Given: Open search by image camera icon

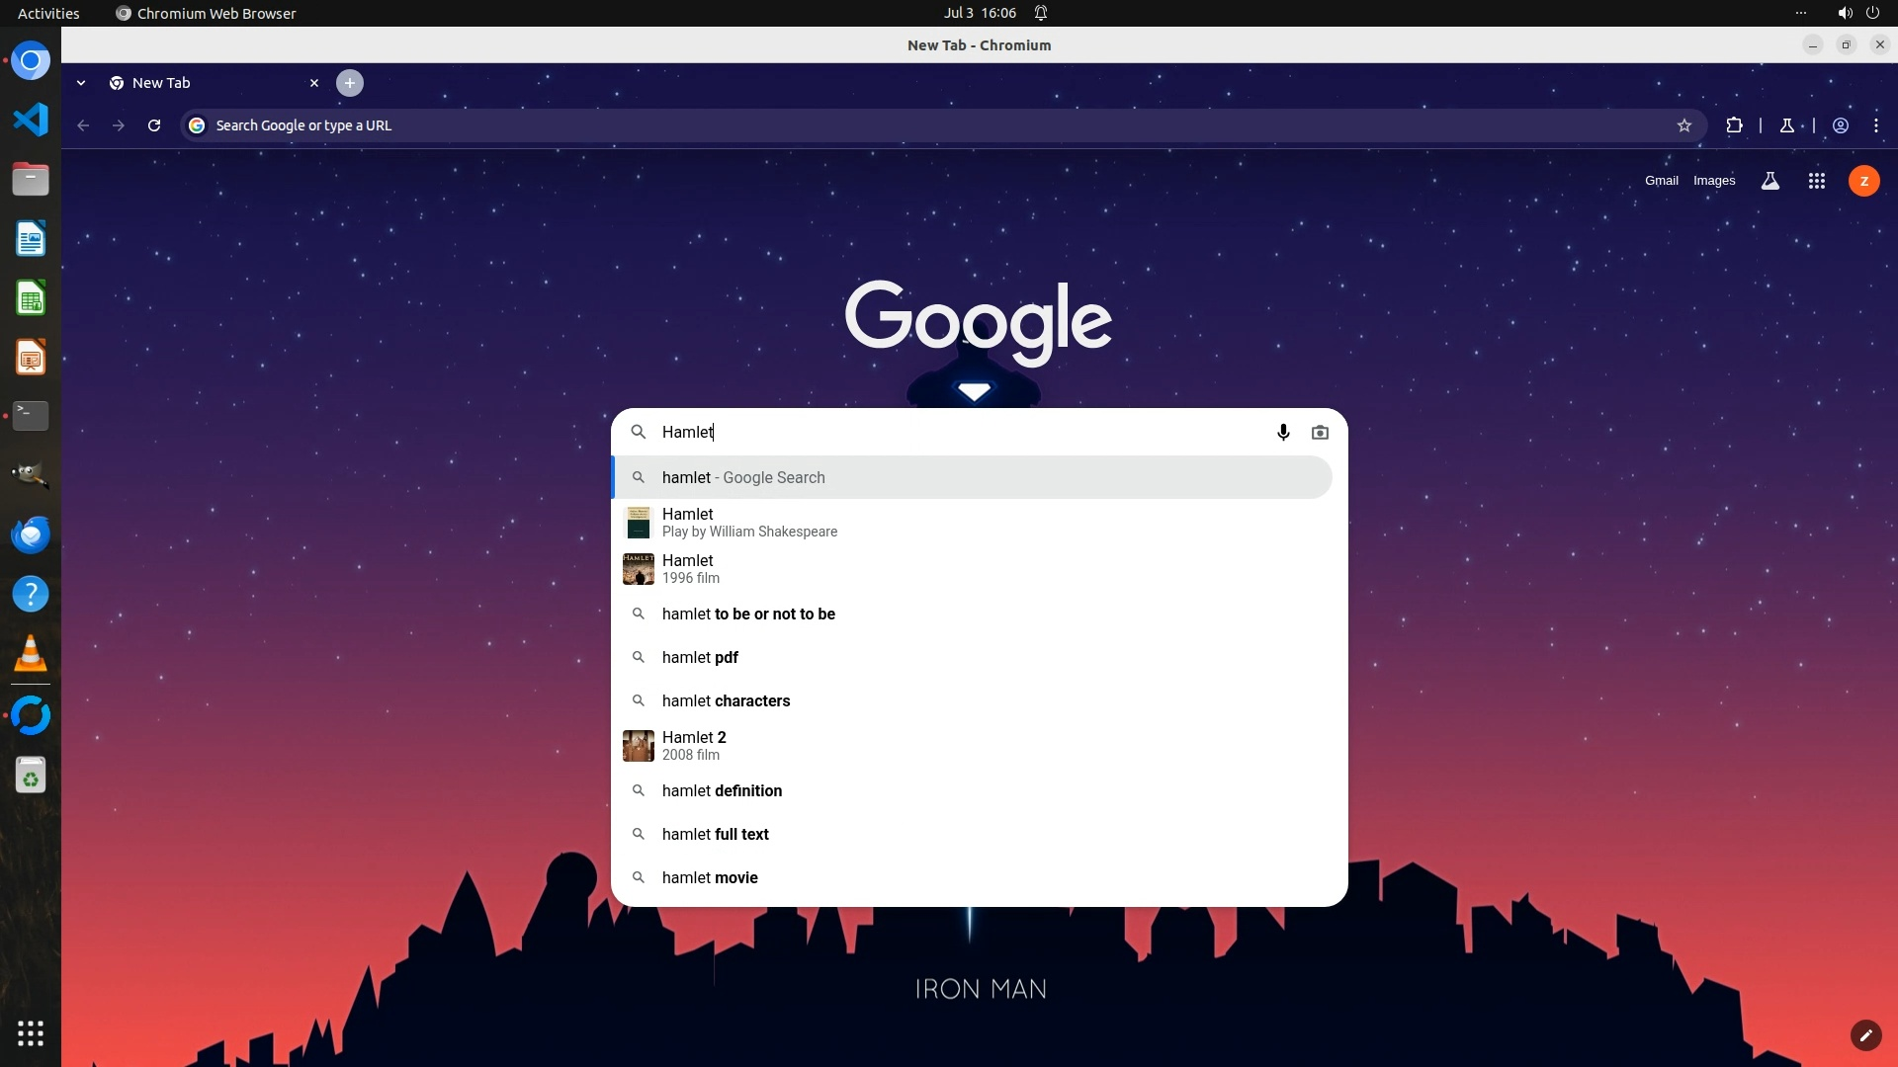Looking at the screenshot, I should point(1320,433).
